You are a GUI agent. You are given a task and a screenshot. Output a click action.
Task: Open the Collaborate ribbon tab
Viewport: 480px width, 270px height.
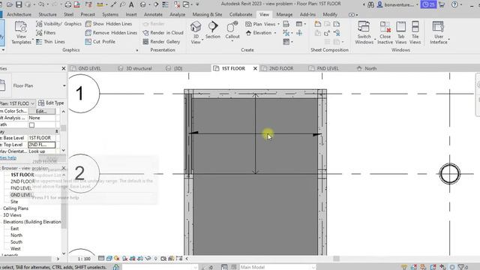pyautogui.click(x=241, y=14)
